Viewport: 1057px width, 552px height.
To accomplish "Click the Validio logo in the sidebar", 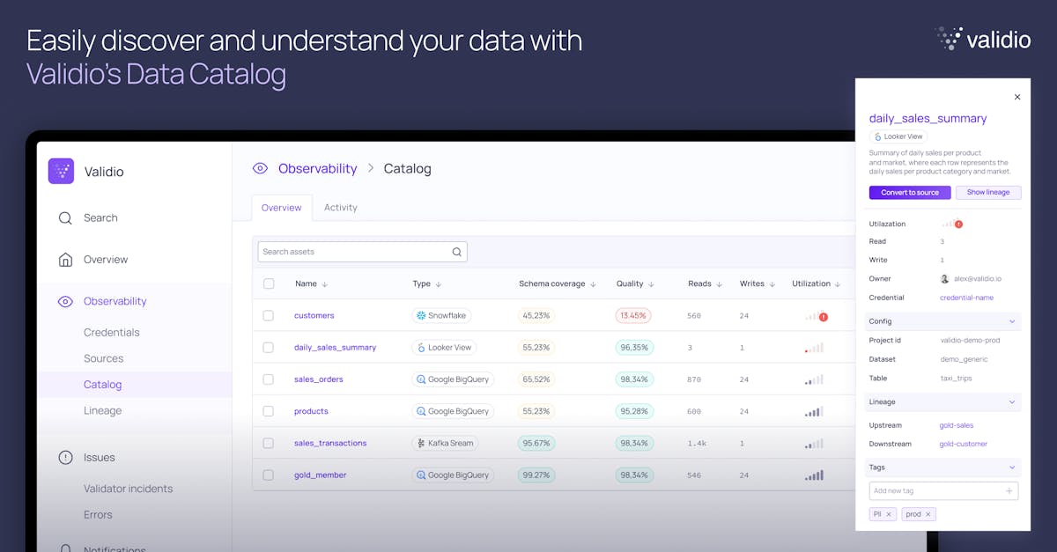I will [x=61, y=170].
